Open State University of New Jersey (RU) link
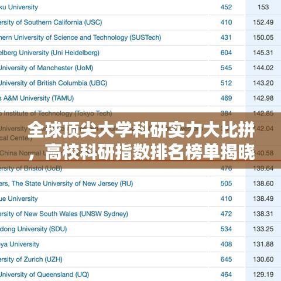Image resolution: width=281 pixels, height=281 pixels. pos(66,183)
